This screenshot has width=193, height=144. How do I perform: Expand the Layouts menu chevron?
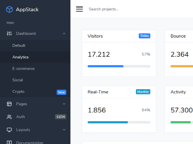coord(64,130)
